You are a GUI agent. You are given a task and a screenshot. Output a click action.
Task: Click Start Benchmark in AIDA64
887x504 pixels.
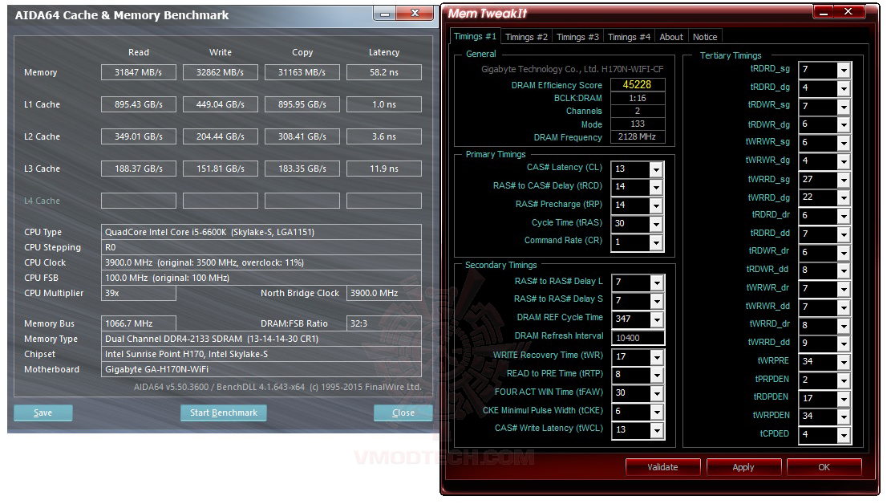[x=224, y=413]
